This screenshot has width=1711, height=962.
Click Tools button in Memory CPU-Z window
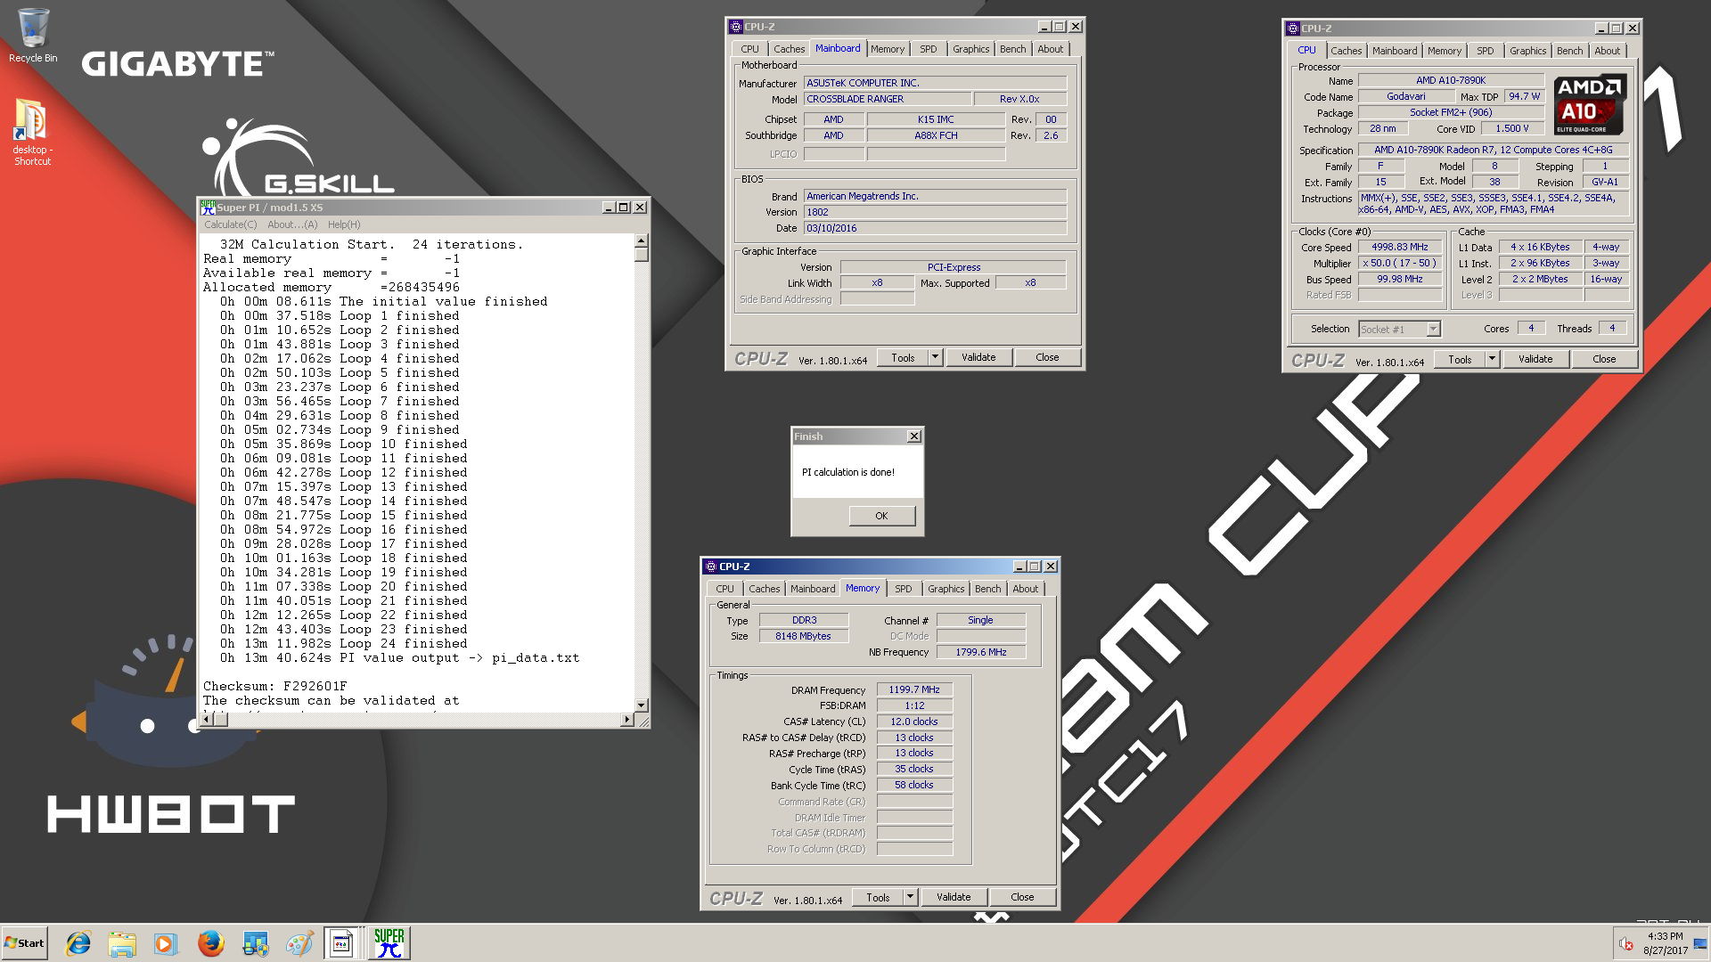[878, 897]
